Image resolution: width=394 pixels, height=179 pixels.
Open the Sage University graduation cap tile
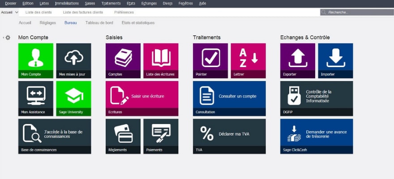pos(73,98)
